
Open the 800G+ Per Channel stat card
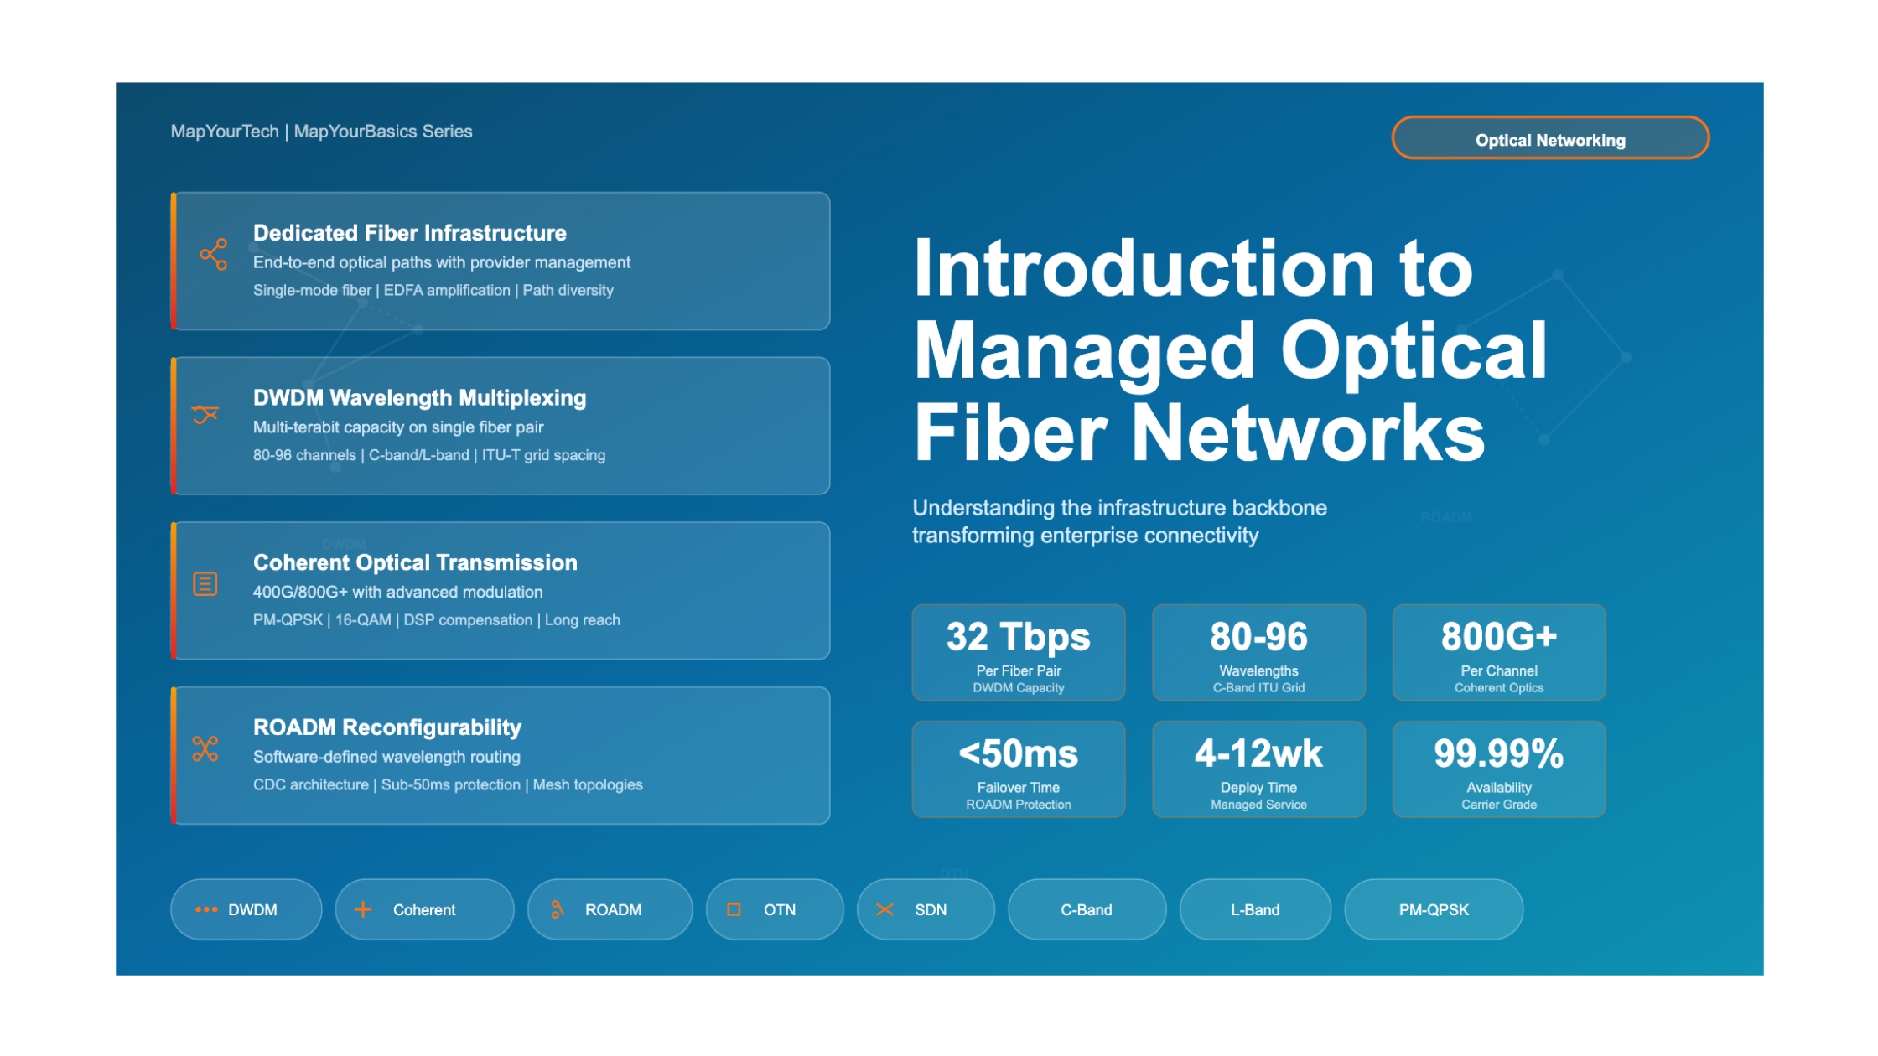pyautogui.click(x=1499, y=653)
